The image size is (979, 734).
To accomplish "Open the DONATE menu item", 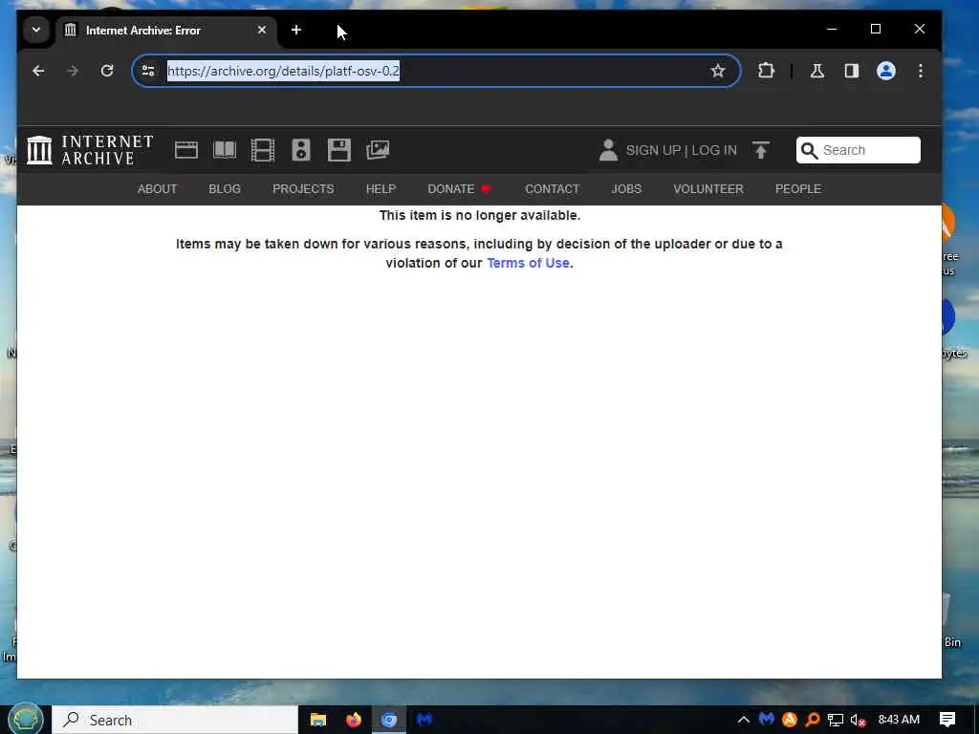I will (x=460, y=189).
